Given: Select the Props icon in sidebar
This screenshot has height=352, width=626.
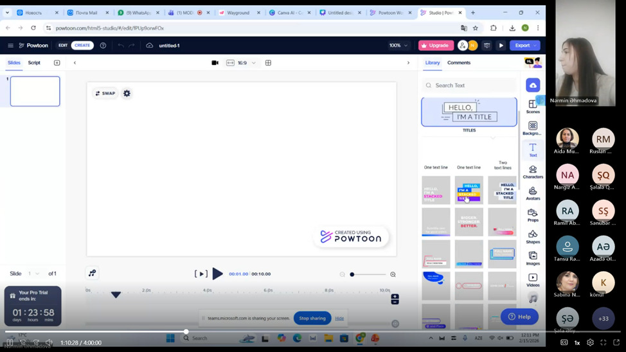Looking at the screenshot, I should coord(532,215).
